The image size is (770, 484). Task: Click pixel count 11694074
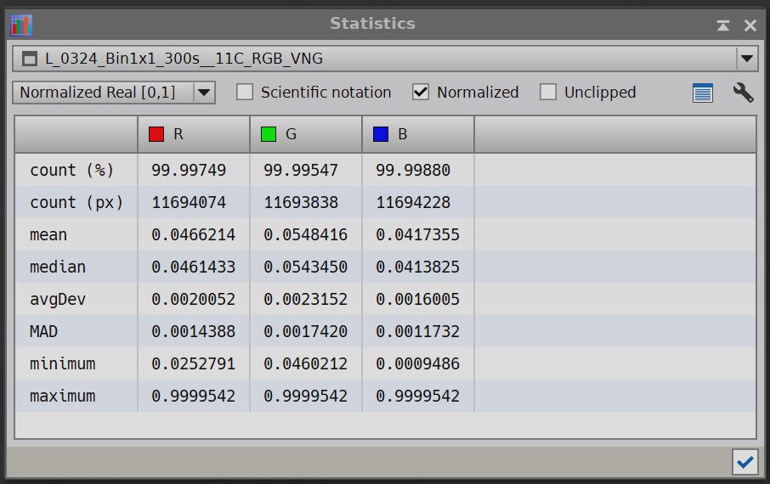coord(189,202)
